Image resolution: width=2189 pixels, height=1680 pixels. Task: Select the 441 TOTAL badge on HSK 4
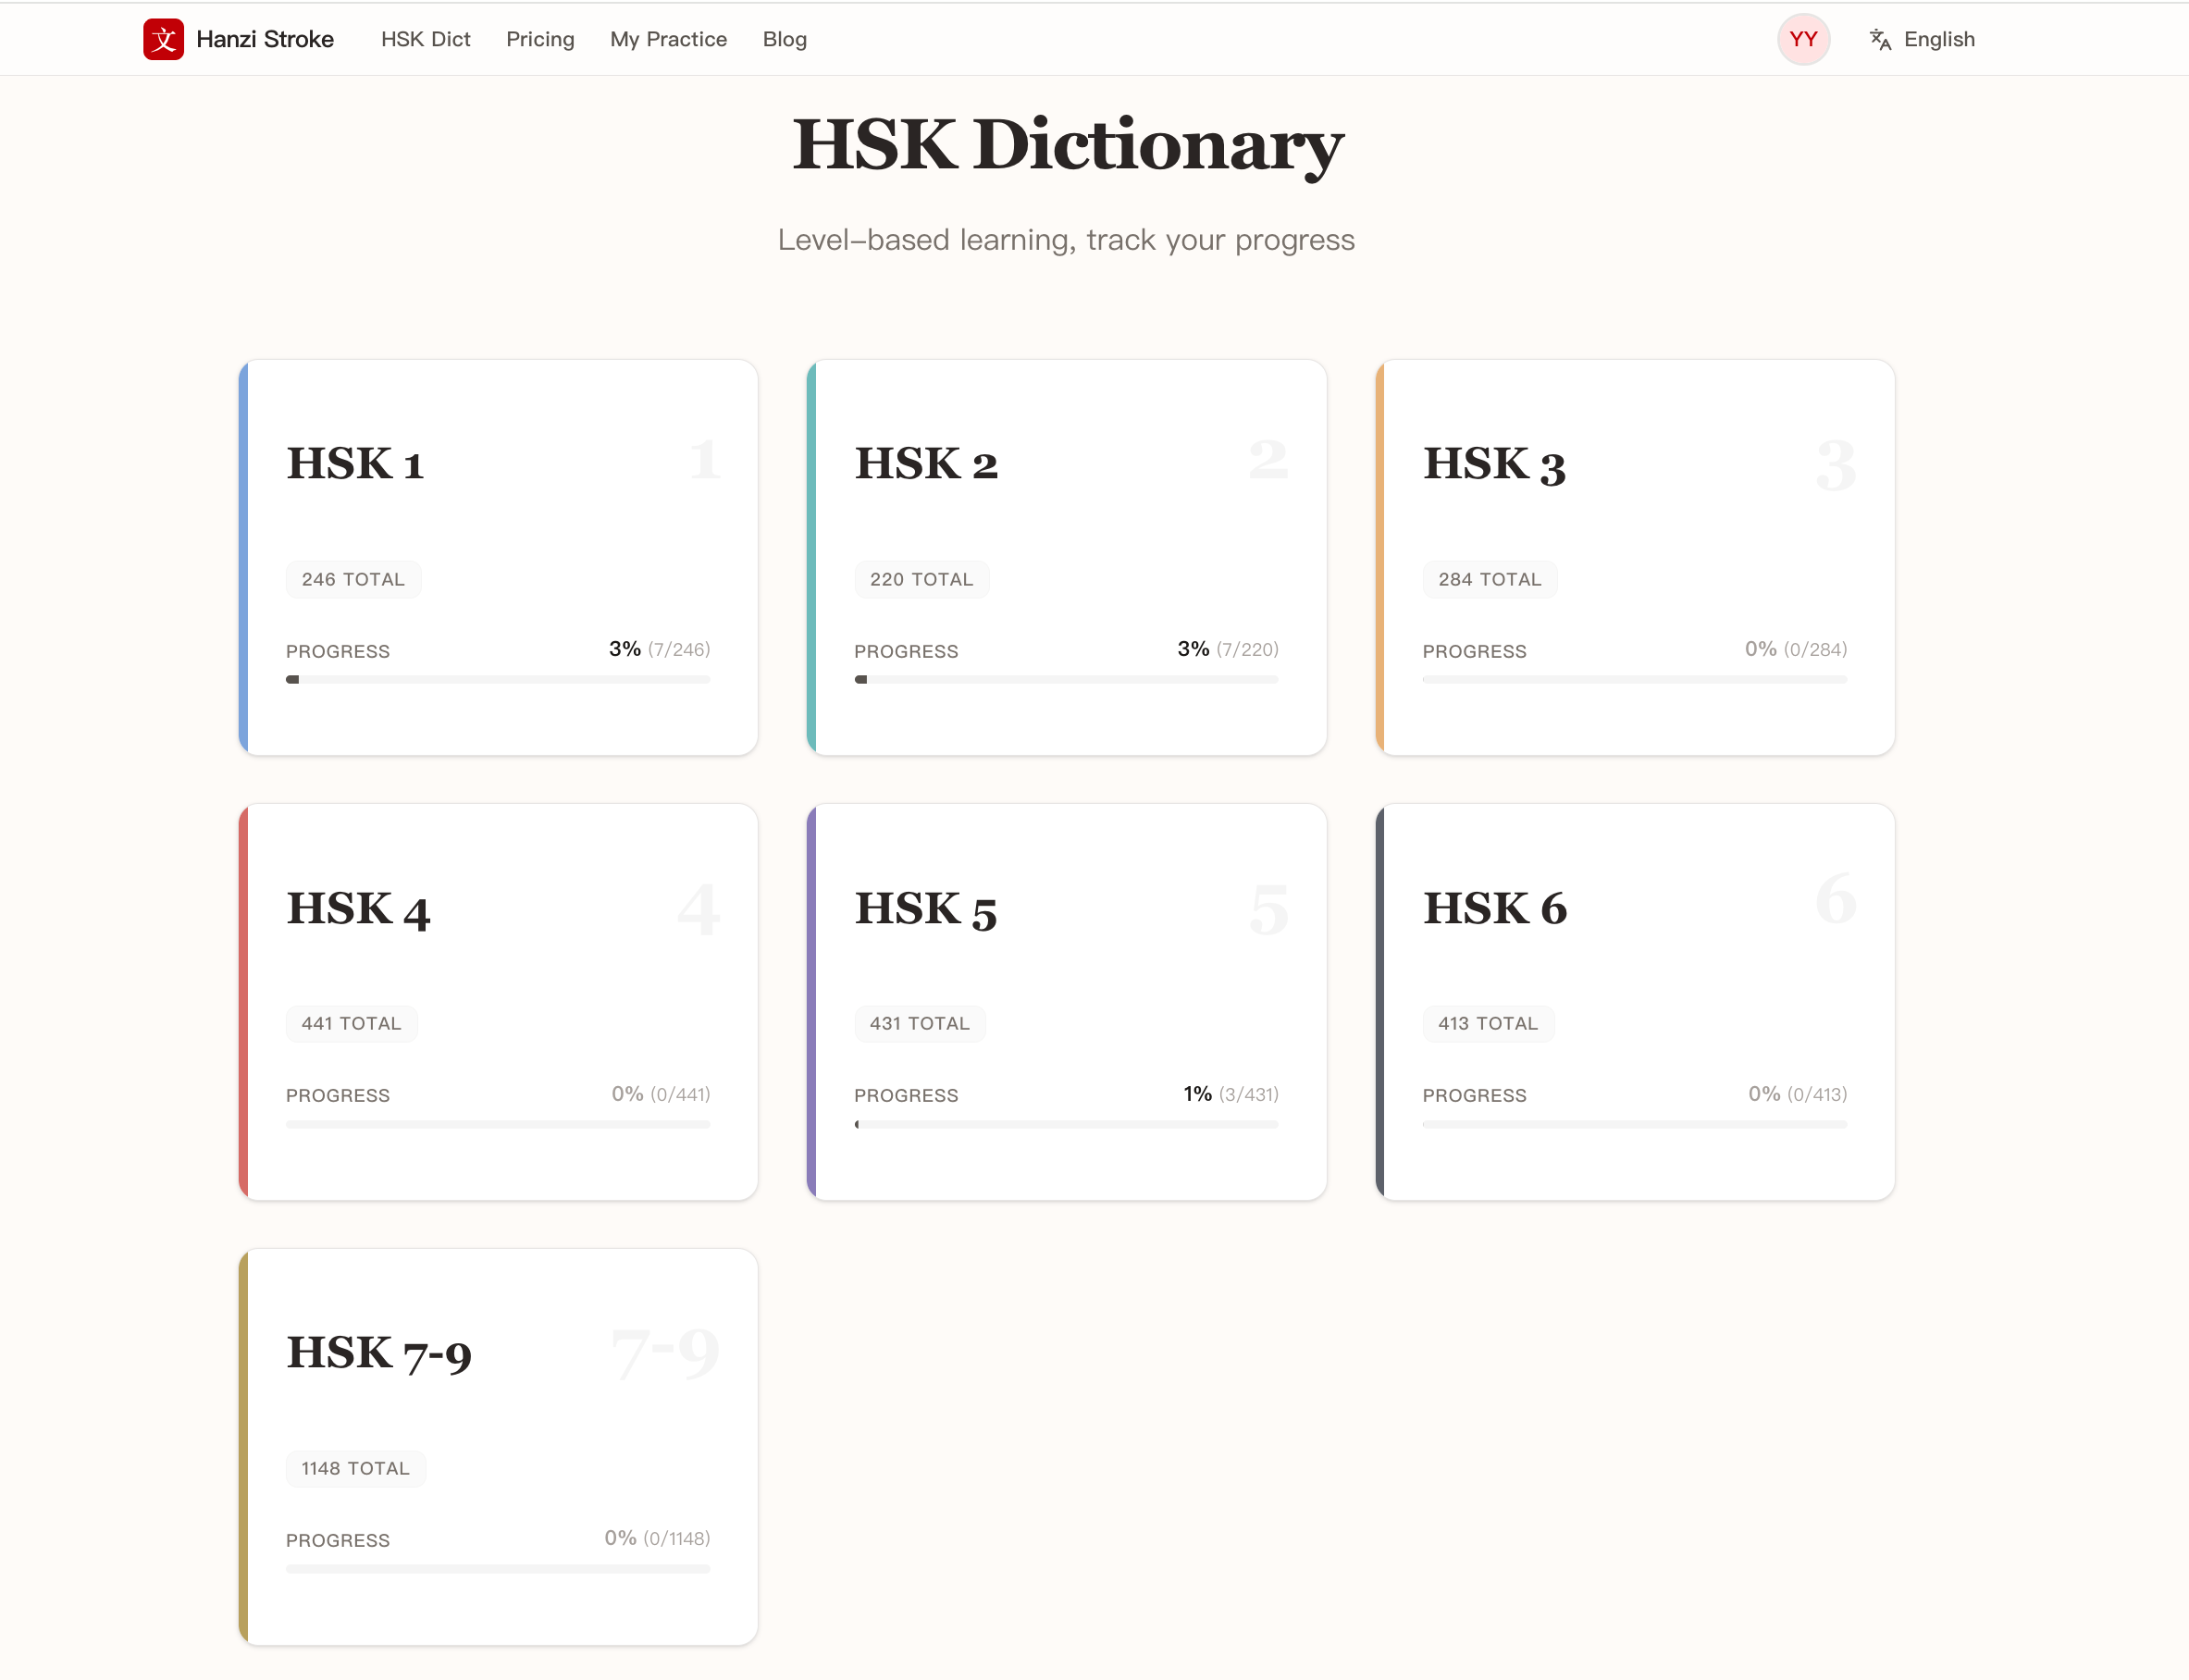(x=351, y=1023)
